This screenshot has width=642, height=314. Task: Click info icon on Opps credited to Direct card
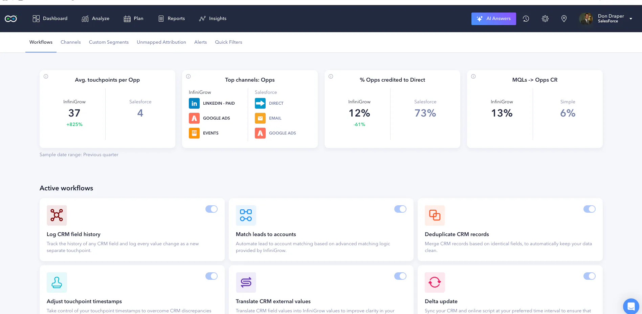point(331,77)
